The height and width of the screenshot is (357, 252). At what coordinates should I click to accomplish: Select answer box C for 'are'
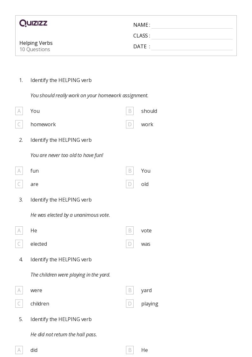coord(19,184)
